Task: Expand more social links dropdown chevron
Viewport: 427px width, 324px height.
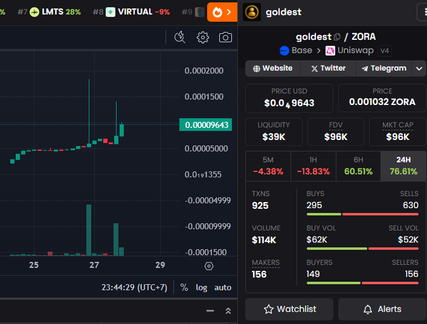Action: [x=419, y=69]
